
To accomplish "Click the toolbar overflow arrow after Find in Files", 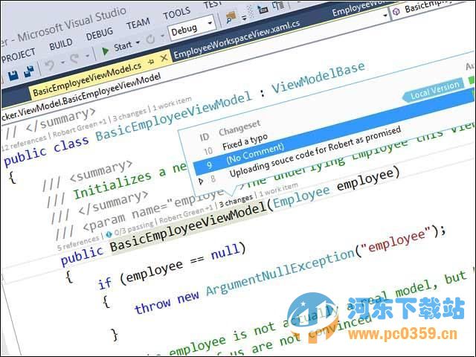I will [244, 19].
